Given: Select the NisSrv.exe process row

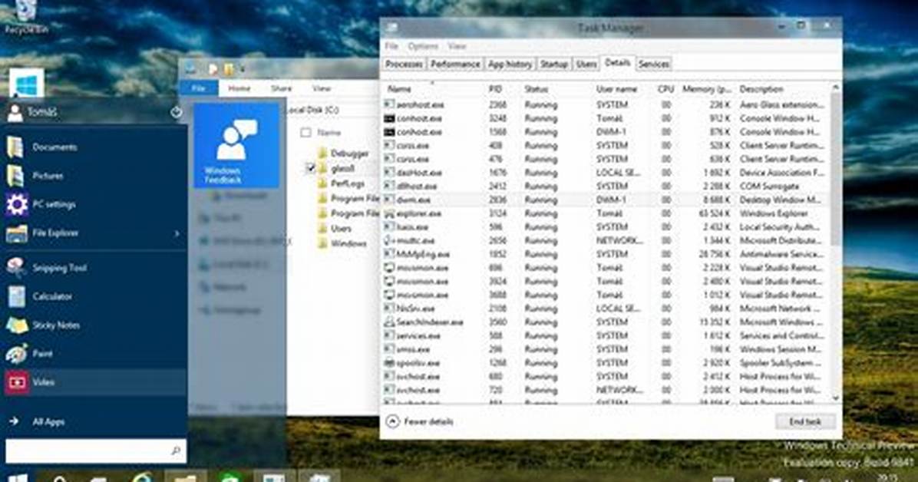Looking at the screenshot, I should pyautogui.click(x=606, y=308).
